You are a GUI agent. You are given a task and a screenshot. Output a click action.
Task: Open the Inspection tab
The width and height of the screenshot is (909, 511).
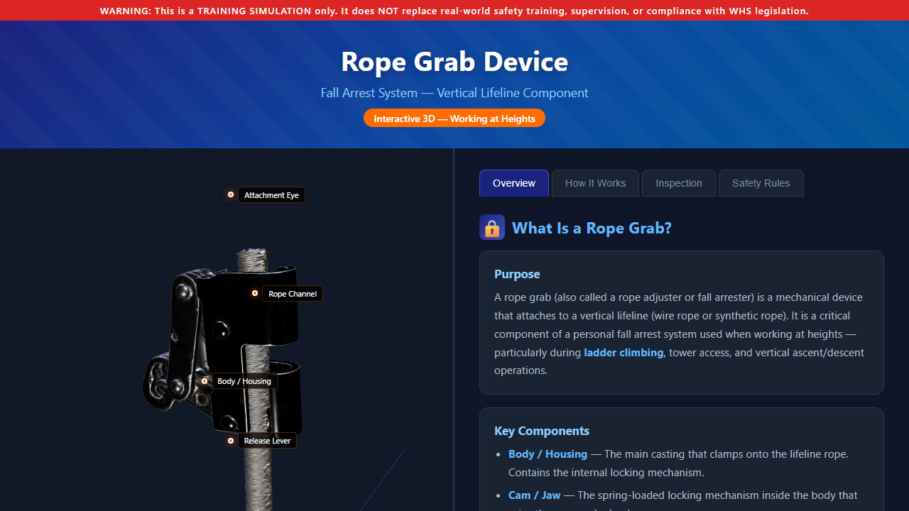(678, 183)
